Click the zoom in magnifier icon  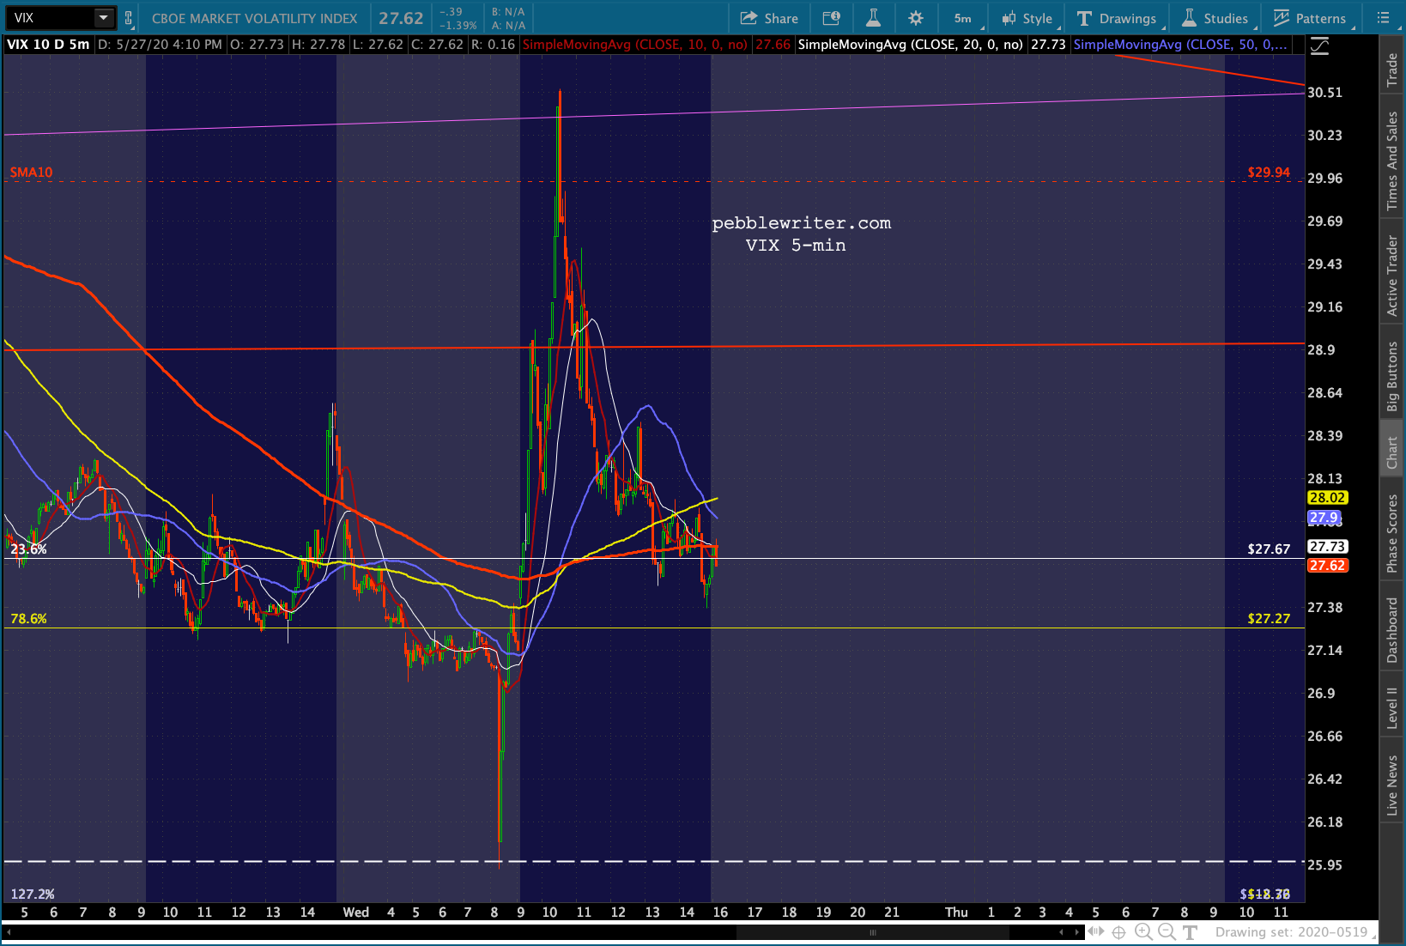point(1142,932)
